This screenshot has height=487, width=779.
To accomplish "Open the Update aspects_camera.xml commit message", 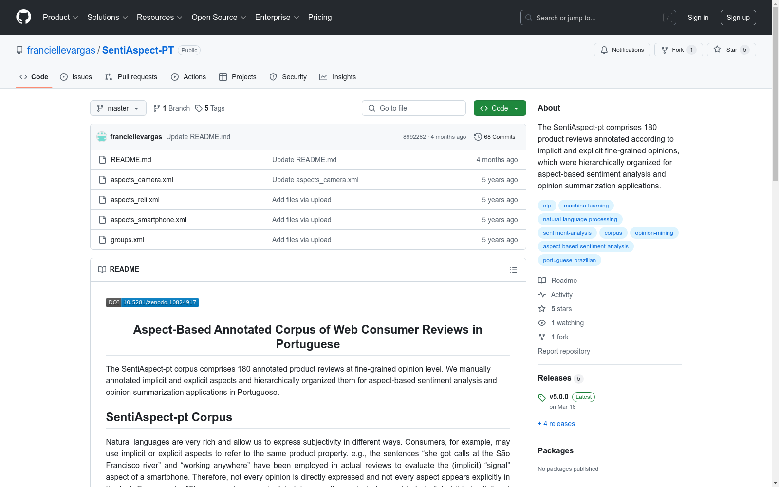I will [315, 180].
